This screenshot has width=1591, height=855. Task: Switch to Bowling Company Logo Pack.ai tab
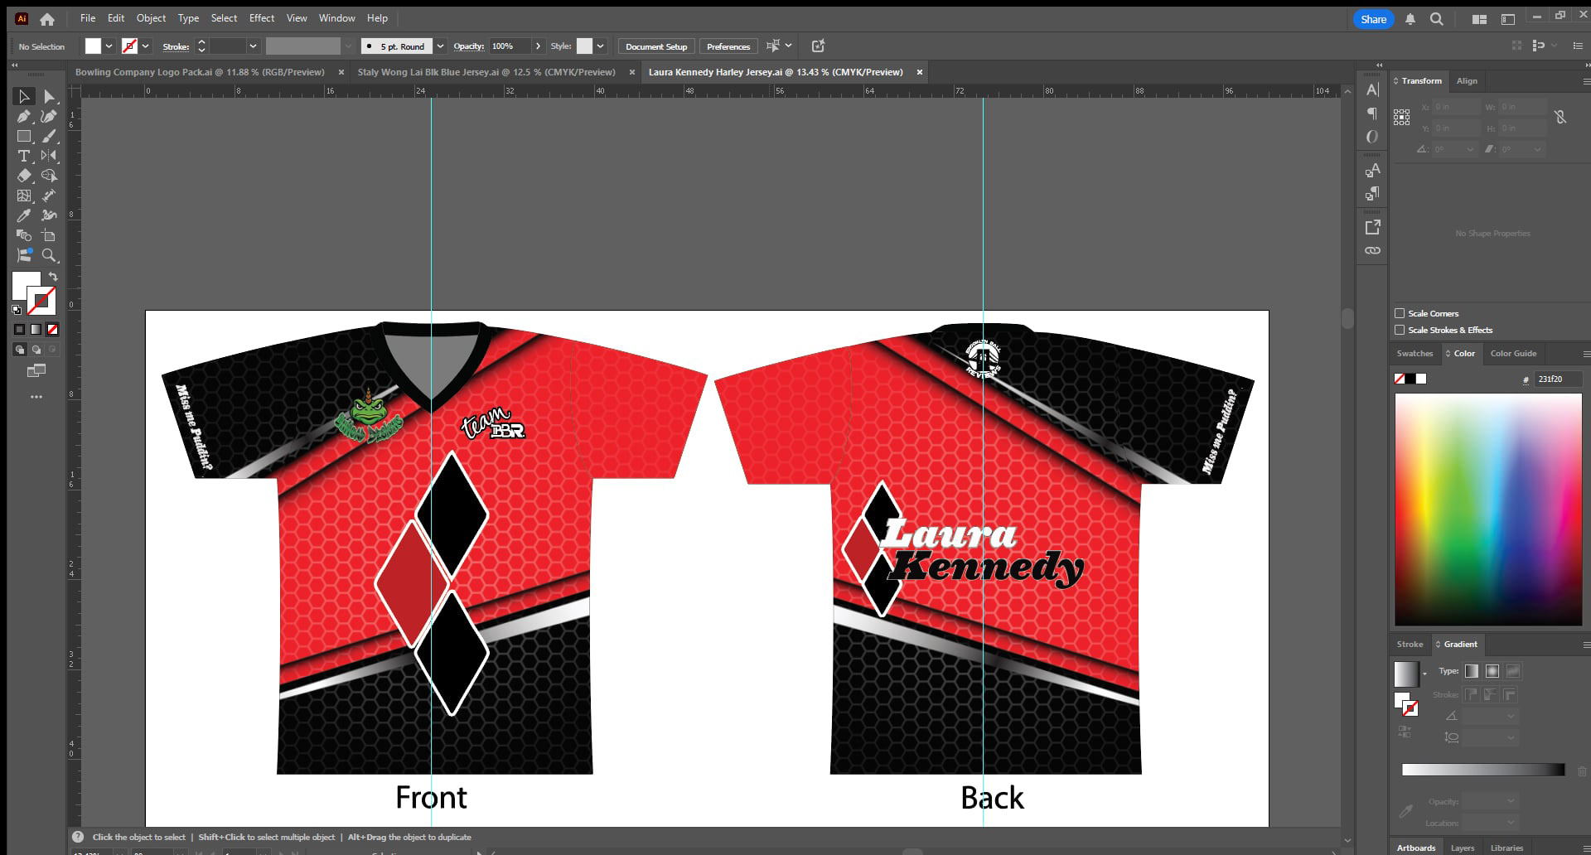(200, 72)
